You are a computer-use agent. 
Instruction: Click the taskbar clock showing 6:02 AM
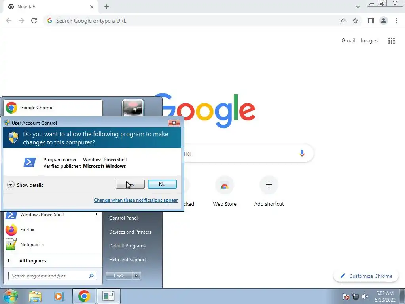[x=385, y=296]
